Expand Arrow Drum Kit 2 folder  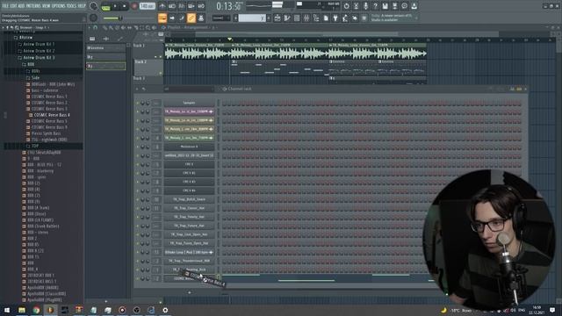pyautogui.click(x=39, y=51)
